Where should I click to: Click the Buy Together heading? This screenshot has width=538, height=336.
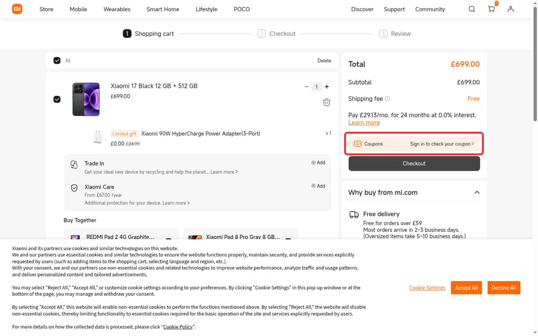(80, 220)
